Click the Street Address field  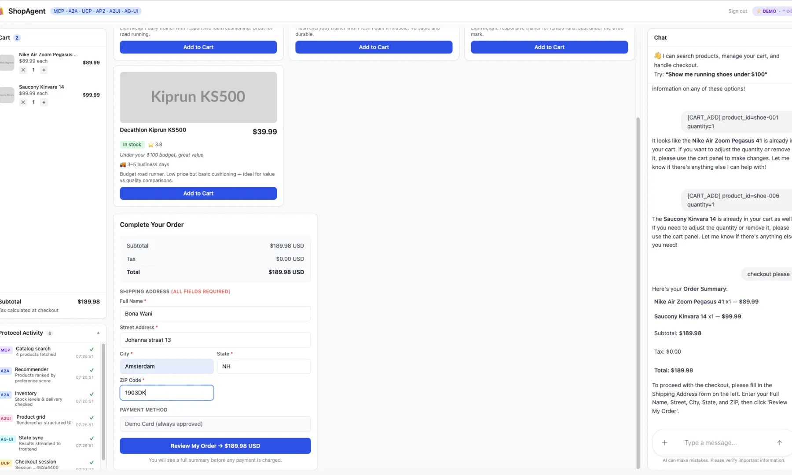[x=215, y=340]
